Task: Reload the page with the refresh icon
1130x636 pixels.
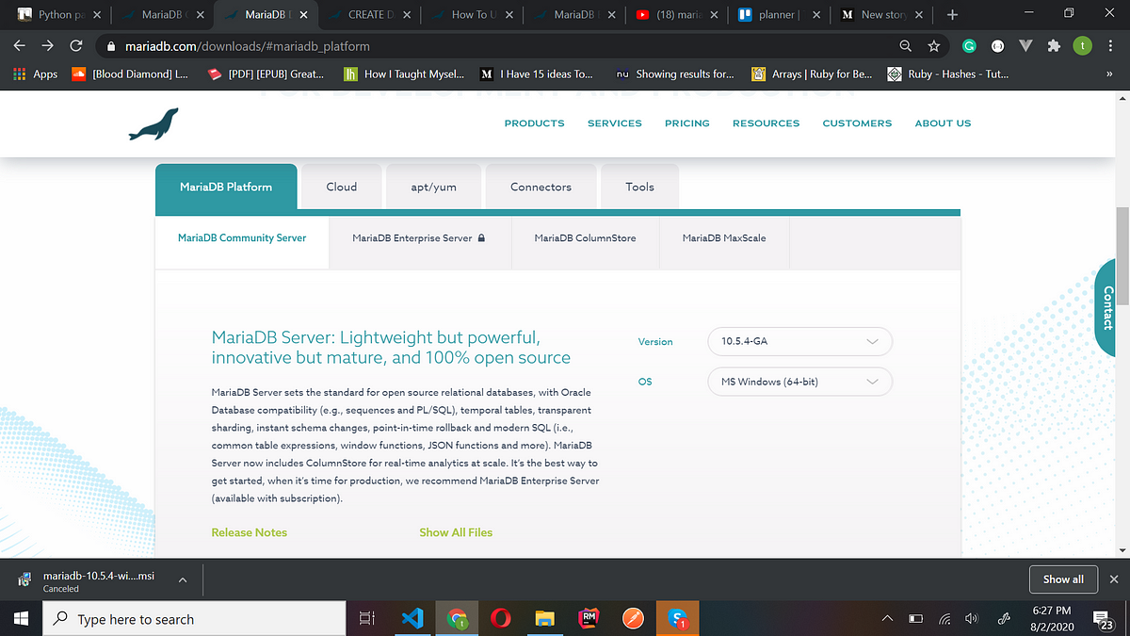Action: click(x=76, y=45)
